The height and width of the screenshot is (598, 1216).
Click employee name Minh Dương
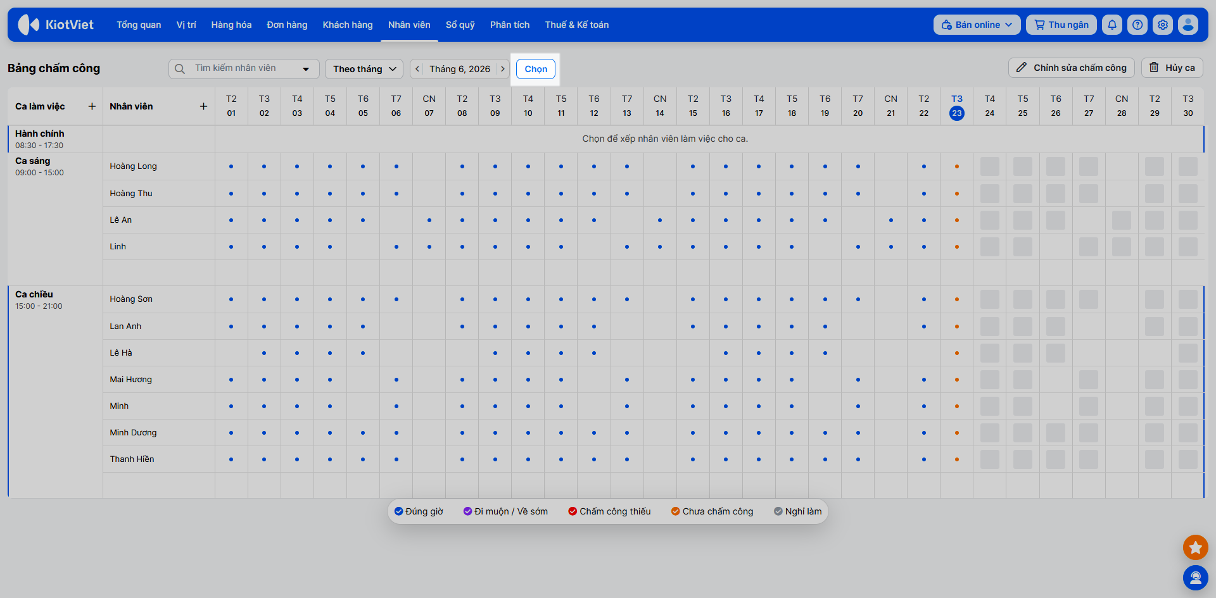[x=133, y=433]
